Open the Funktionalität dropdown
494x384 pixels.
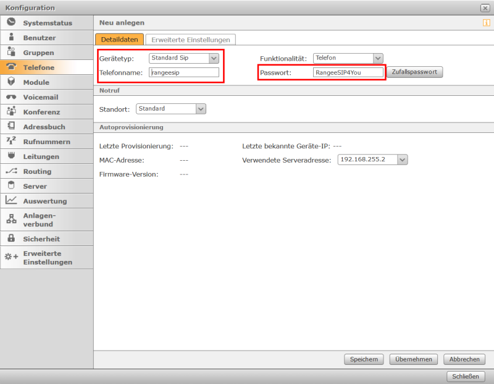coord(378,58)
